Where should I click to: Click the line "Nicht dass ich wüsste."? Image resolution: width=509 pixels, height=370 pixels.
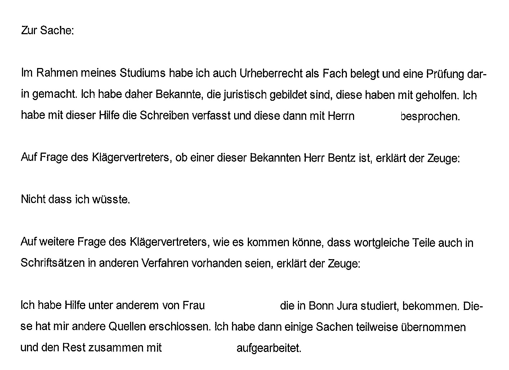pos(75,199)
